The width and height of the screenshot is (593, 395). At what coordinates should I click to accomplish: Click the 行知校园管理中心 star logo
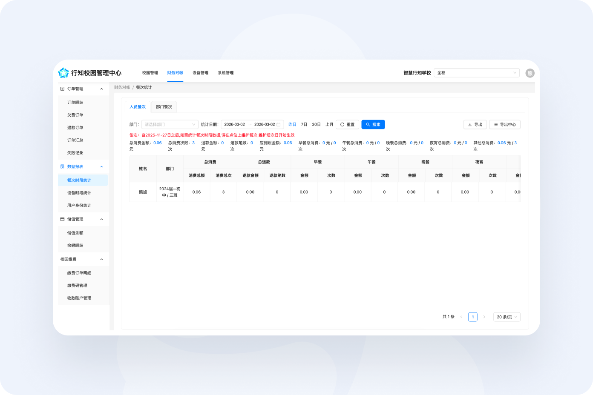point(63,73)
